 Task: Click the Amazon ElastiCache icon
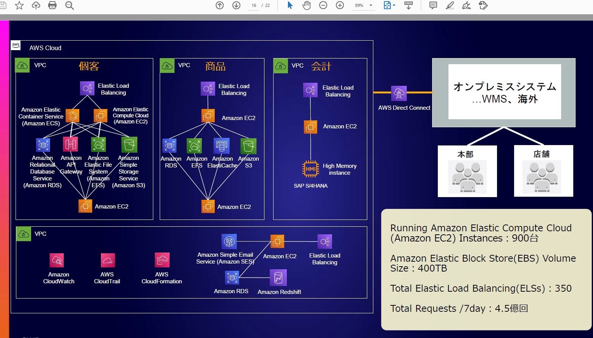222,145
